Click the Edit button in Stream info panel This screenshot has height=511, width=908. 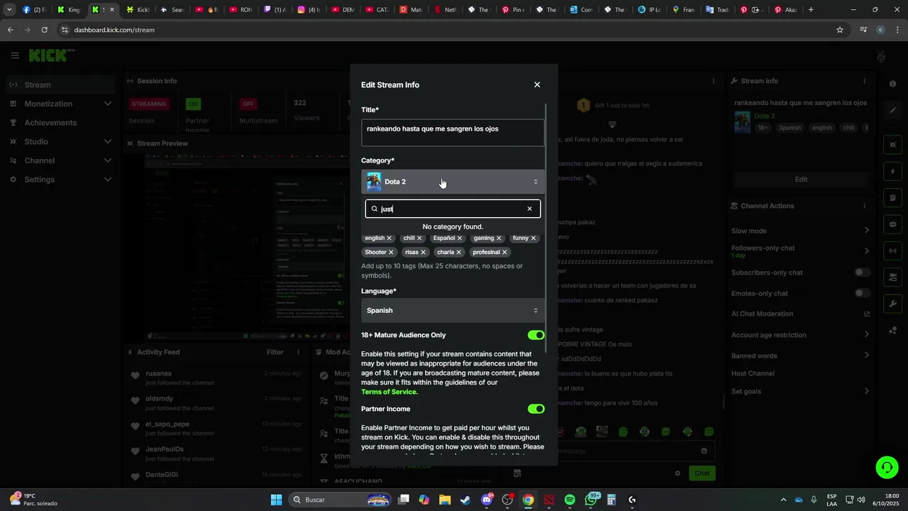point(801,180)
